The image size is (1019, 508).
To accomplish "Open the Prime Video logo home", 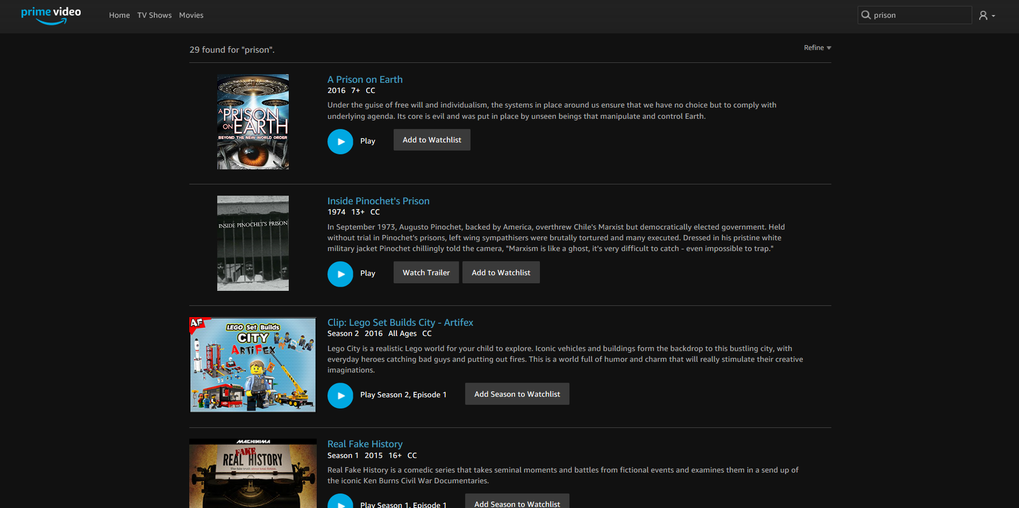I will click(x=51, y=16).
